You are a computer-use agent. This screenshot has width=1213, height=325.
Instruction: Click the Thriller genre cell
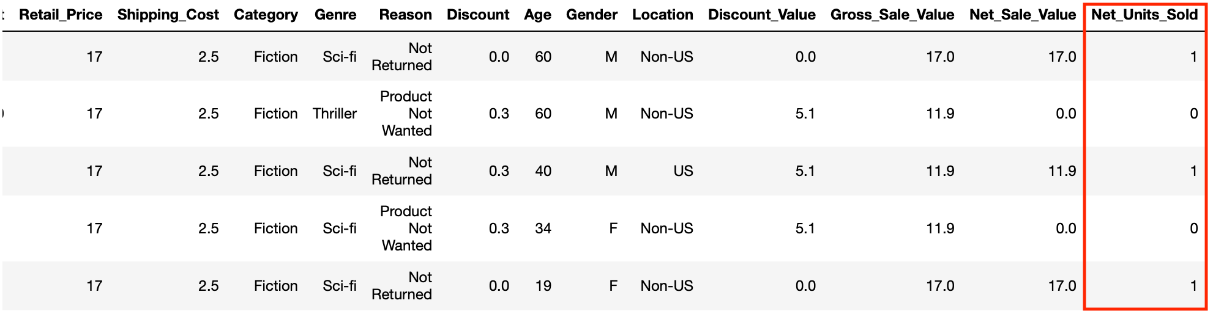(x=334, y=114)
